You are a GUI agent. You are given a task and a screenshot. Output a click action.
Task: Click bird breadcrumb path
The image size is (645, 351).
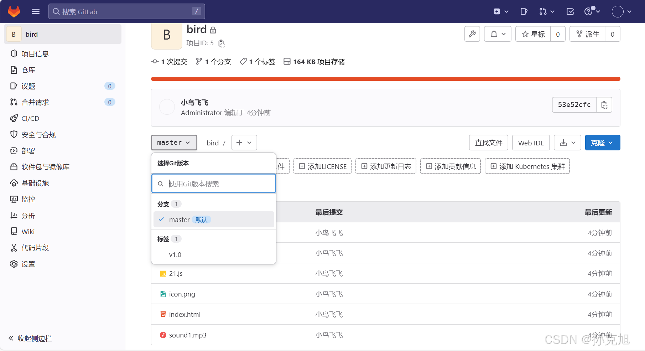[213, 143]
